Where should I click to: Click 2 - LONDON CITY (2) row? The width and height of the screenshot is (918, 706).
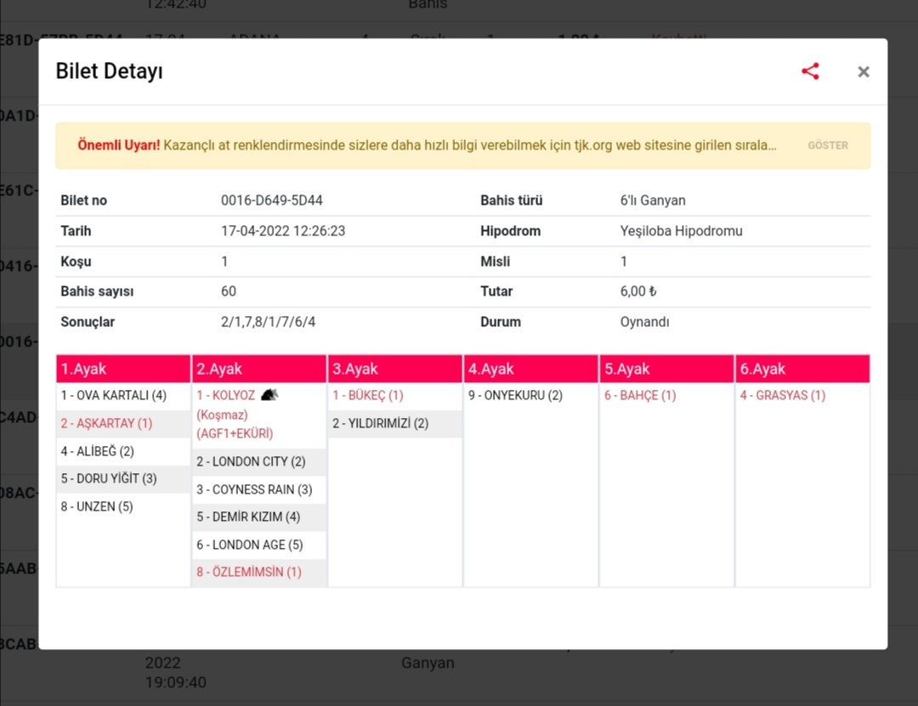259,461
